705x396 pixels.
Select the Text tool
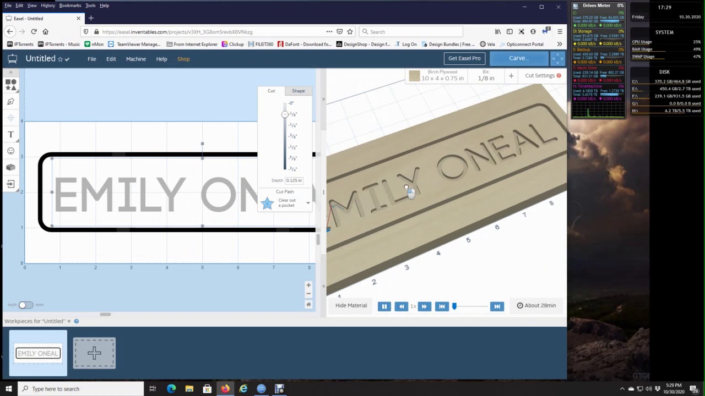(x=10, y=134)
